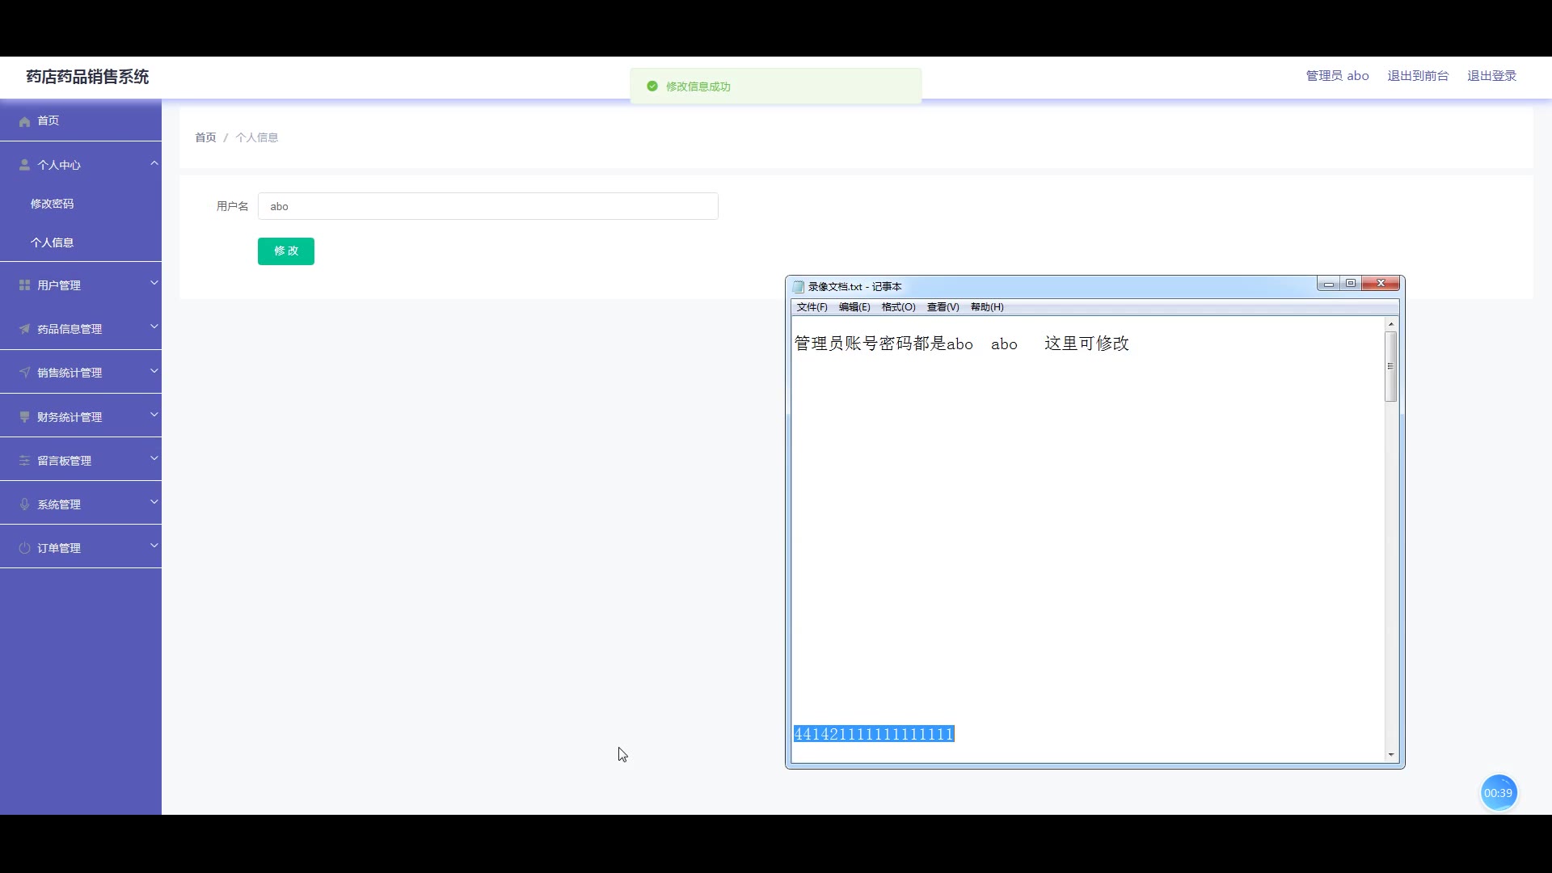Viewport: 1552px width, 873px height.
Task: Click the 用户名 input field
Action: pyautogui.click(x=487, y=206)
